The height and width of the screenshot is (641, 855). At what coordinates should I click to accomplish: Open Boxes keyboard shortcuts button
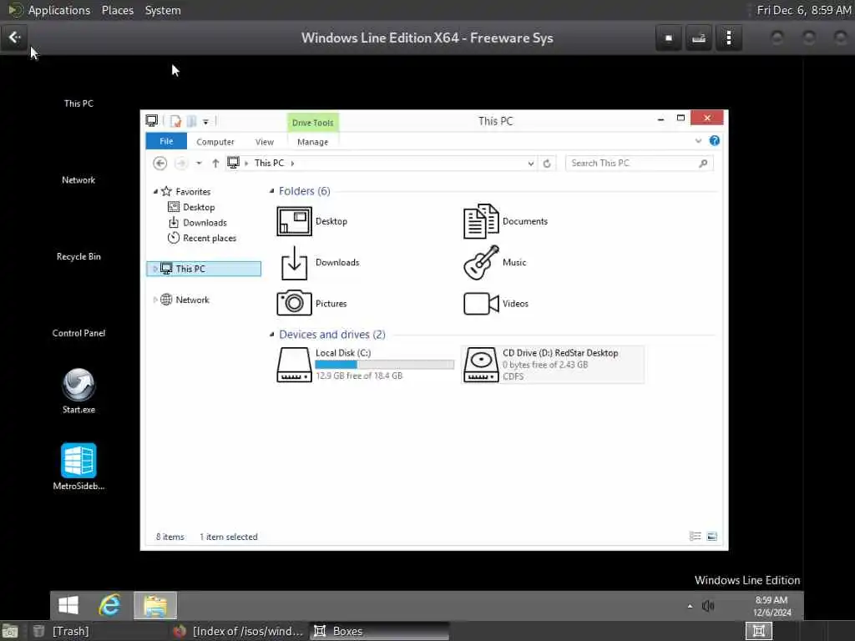(x=699, y=38)
